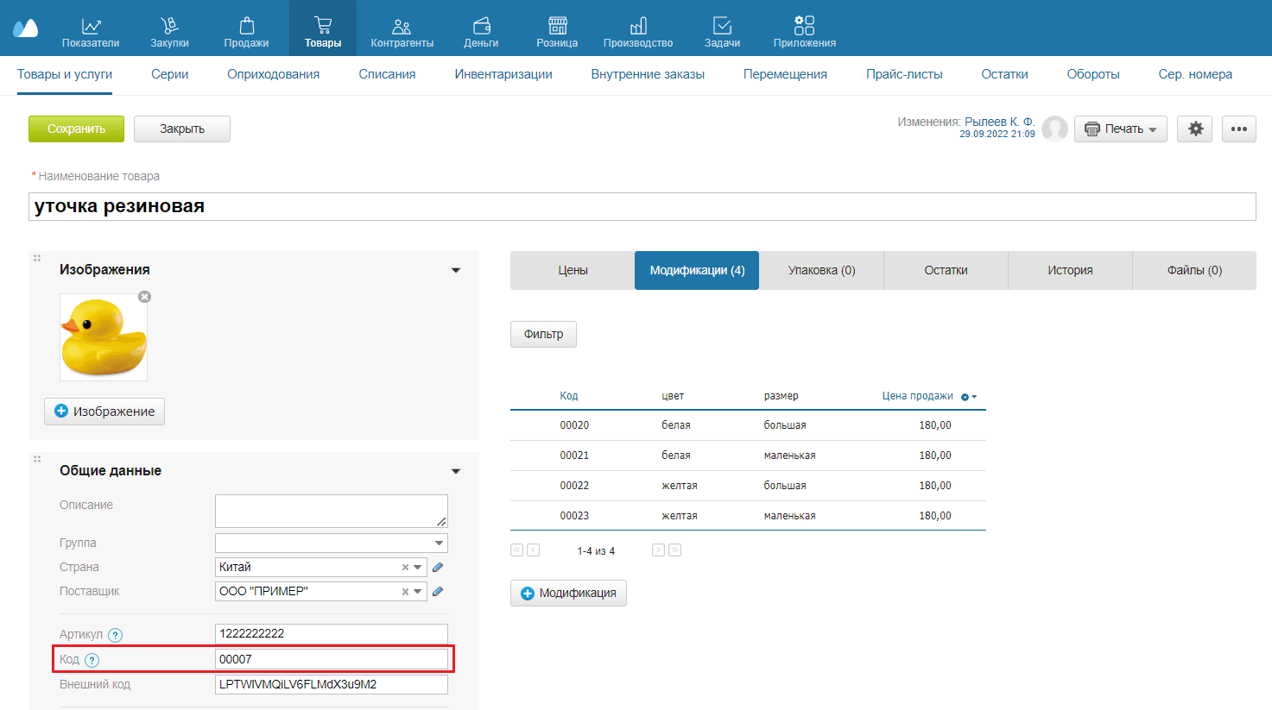
Task: Click into the Код input field
Action: tap(331, 659)
